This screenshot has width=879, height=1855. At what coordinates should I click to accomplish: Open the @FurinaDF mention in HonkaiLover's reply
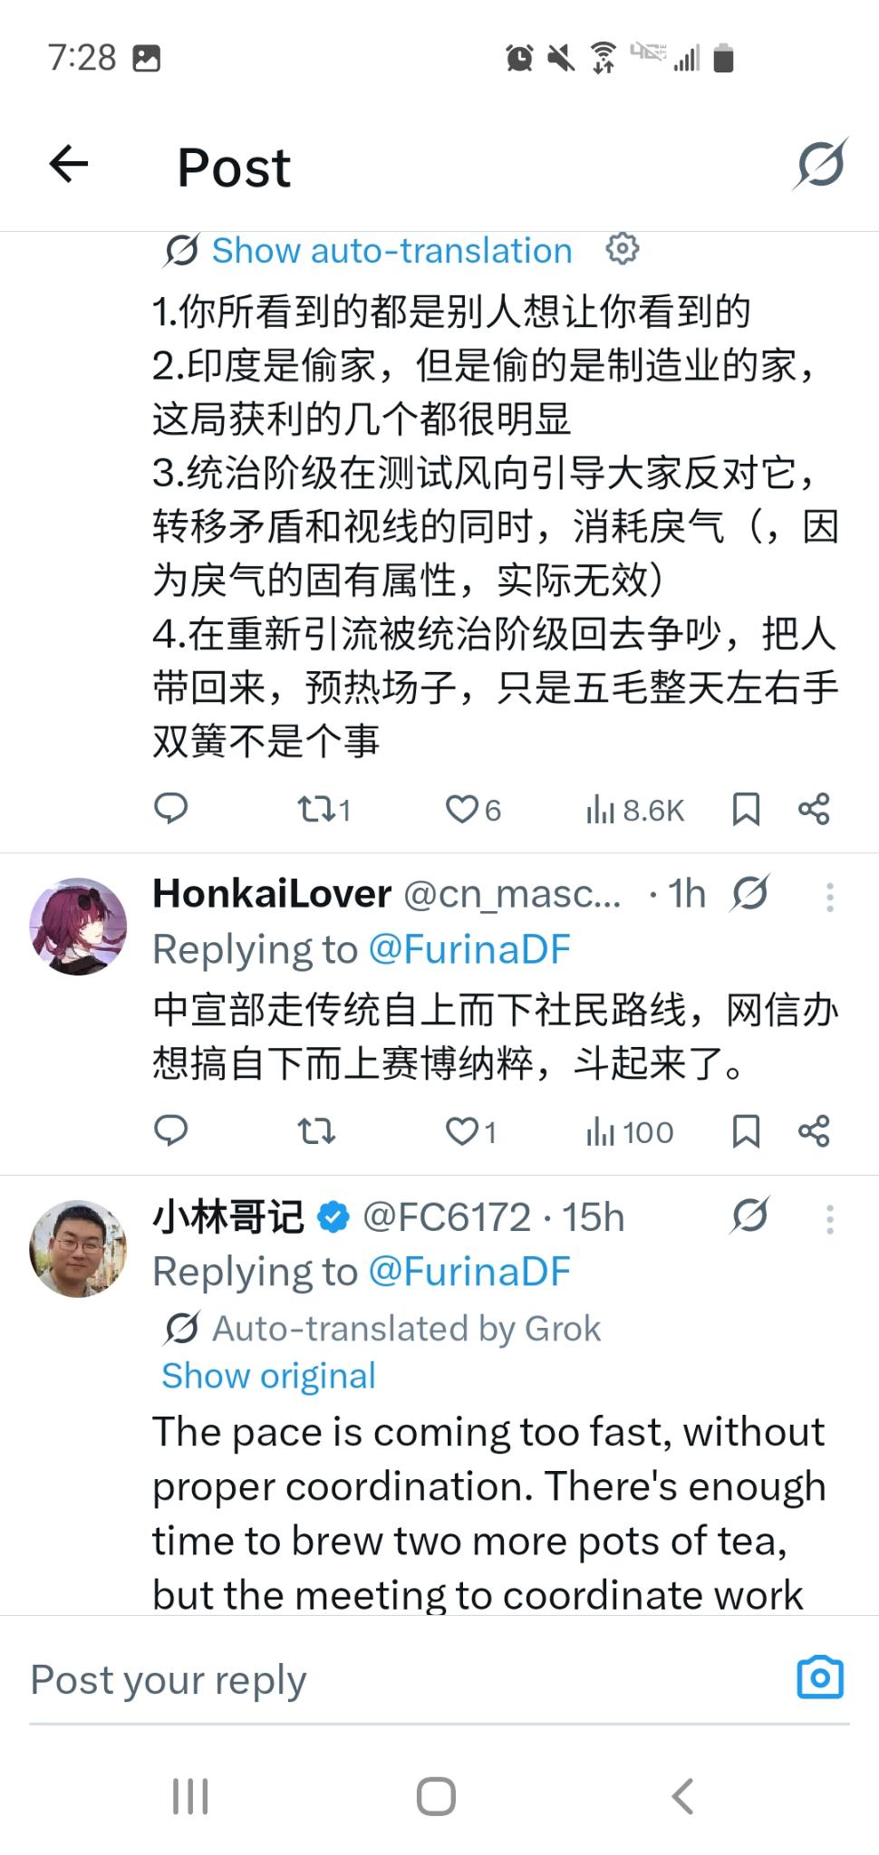tap(469, 949)
